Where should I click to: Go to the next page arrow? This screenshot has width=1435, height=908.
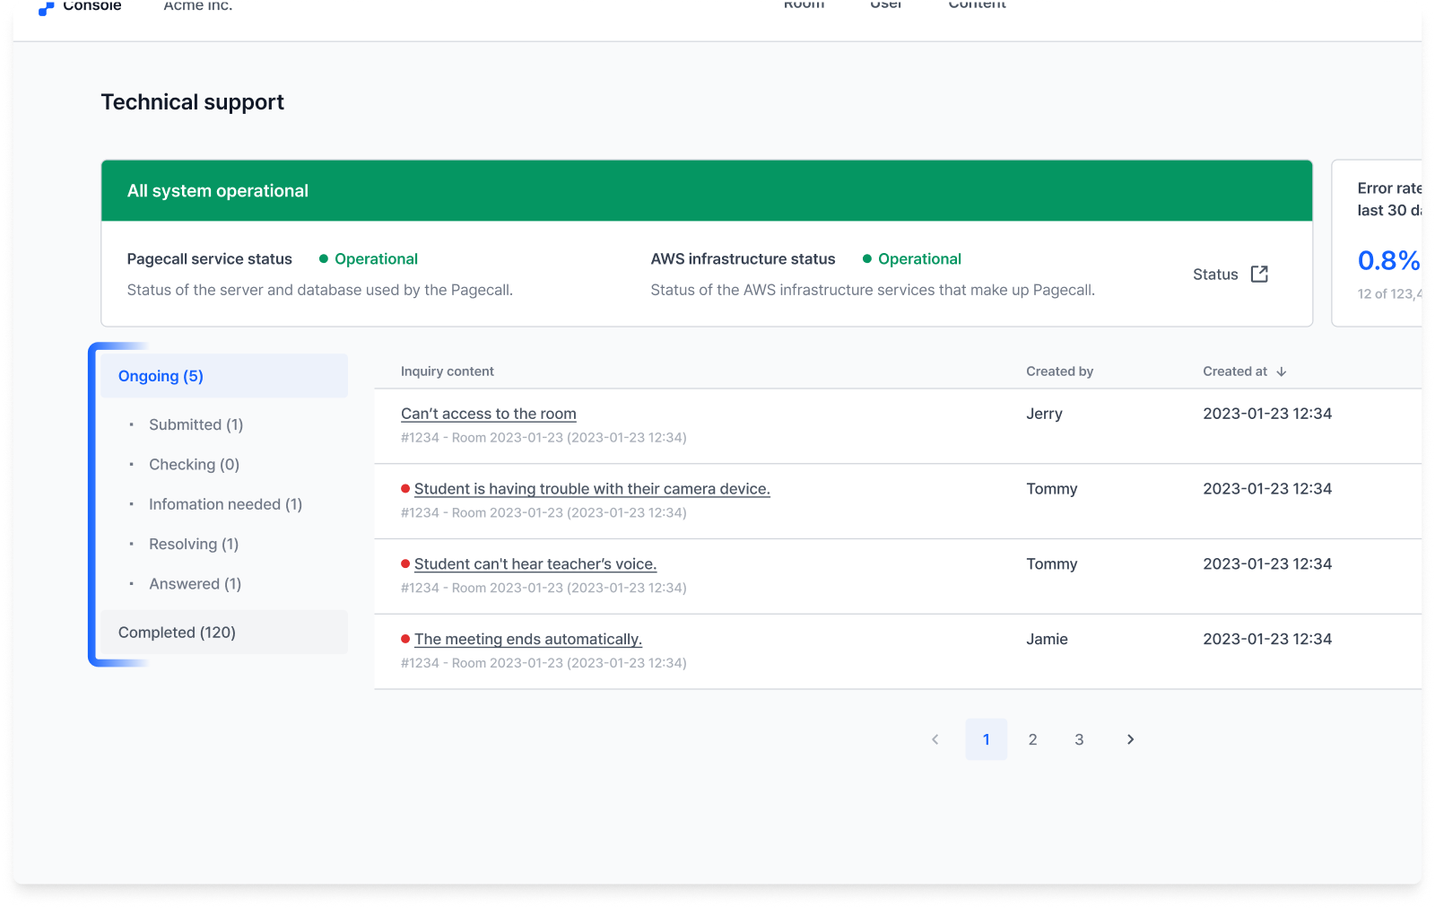coord(1130,739)
